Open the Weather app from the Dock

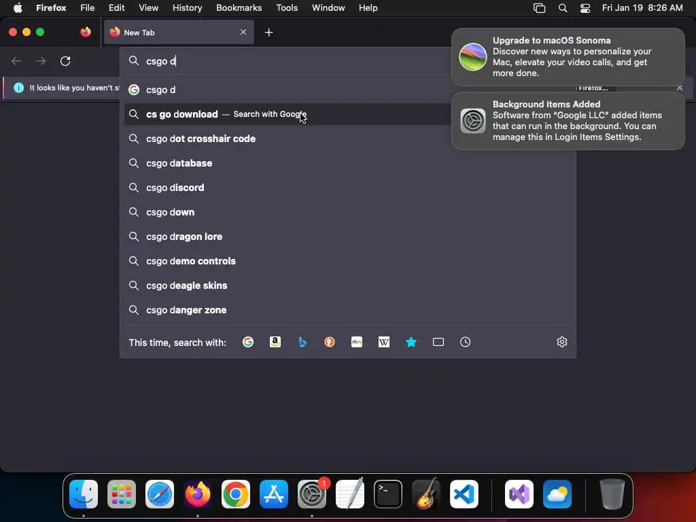coord(557,494)
